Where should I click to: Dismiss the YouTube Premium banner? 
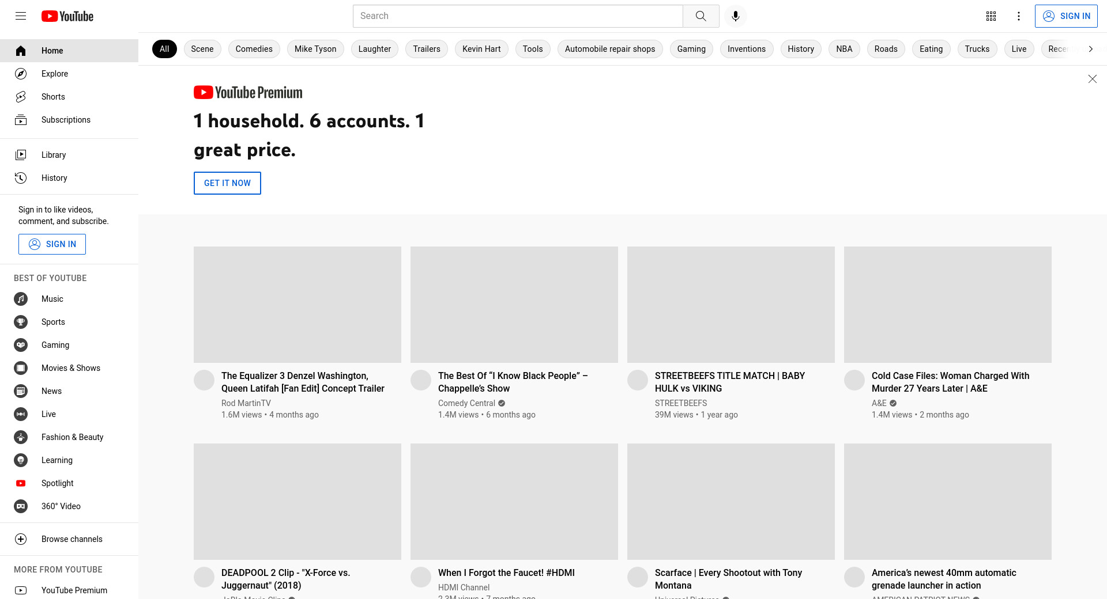pyautogui.click(x=1092, y=79)
